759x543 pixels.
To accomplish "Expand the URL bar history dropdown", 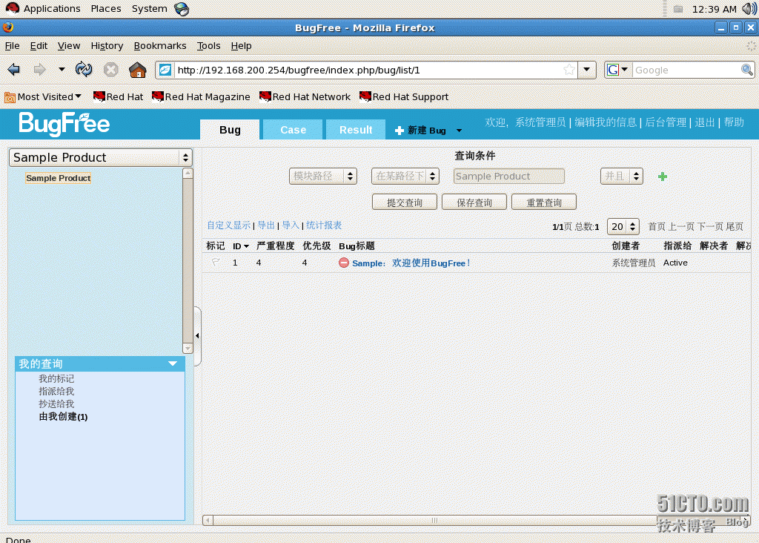I will click(587, 70).
